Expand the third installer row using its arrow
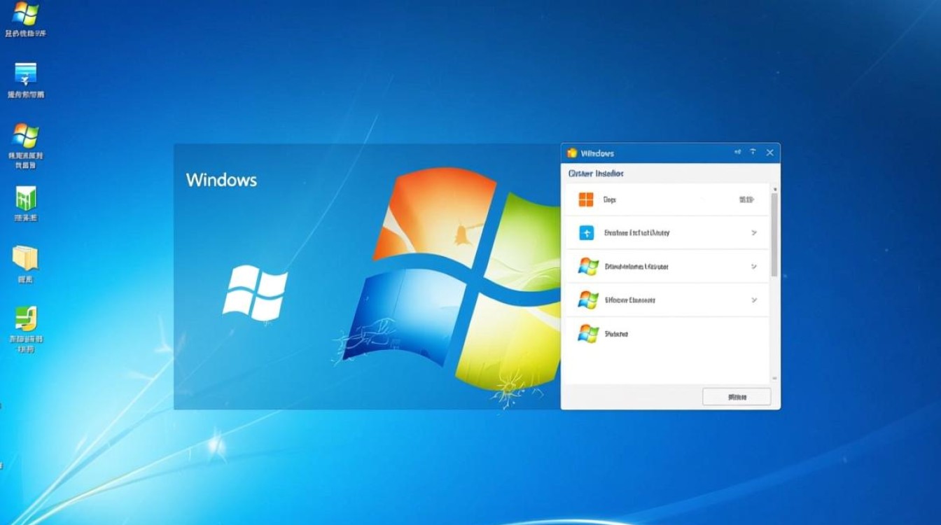This screenshot has height=525, width=941. click(x=754, y=266)
